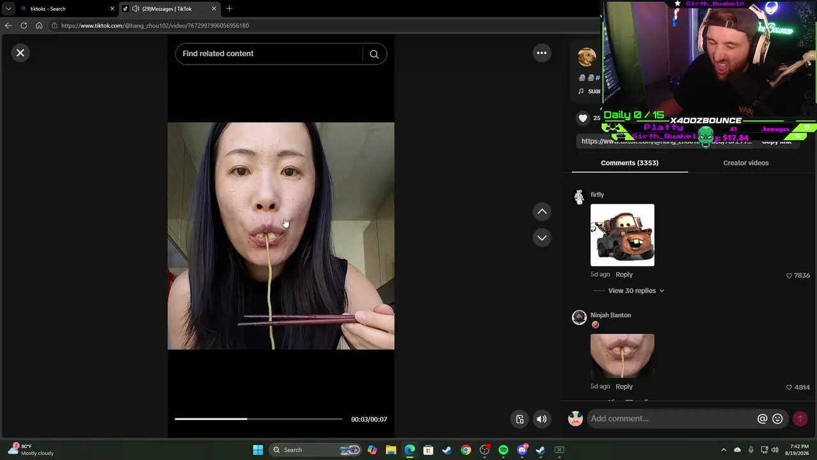
Task: Open the three-dot more options menu
Action: click(x=542, y=53)
